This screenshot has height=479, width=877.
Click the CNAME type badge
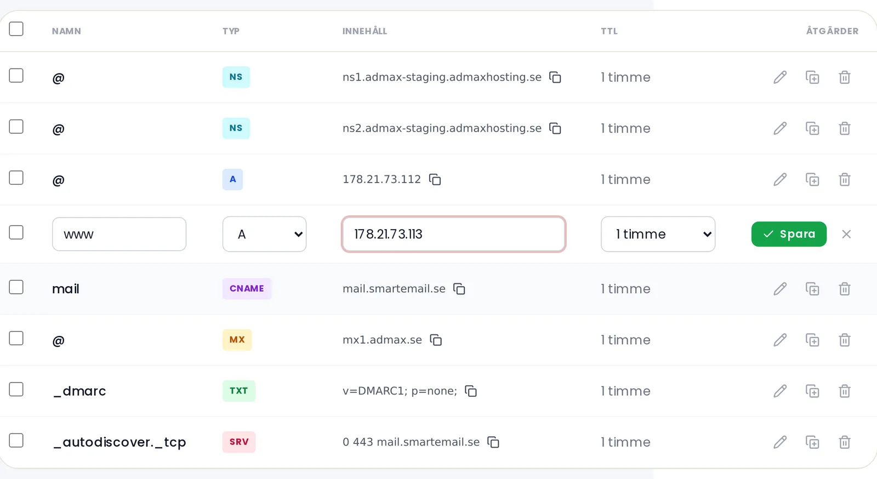point(247,288)
